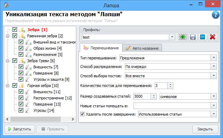Toggle the Удалять после завершения checkbox

(x=83, y=114)
